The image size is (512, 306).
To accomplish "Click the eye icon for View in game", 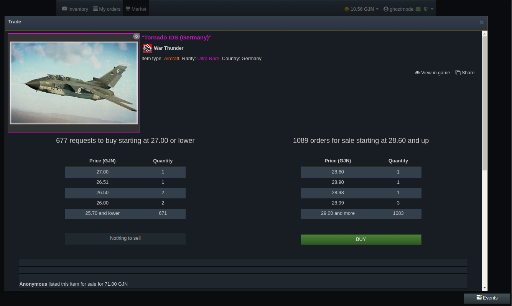I will pyautogui.click(x=417, y=73).
